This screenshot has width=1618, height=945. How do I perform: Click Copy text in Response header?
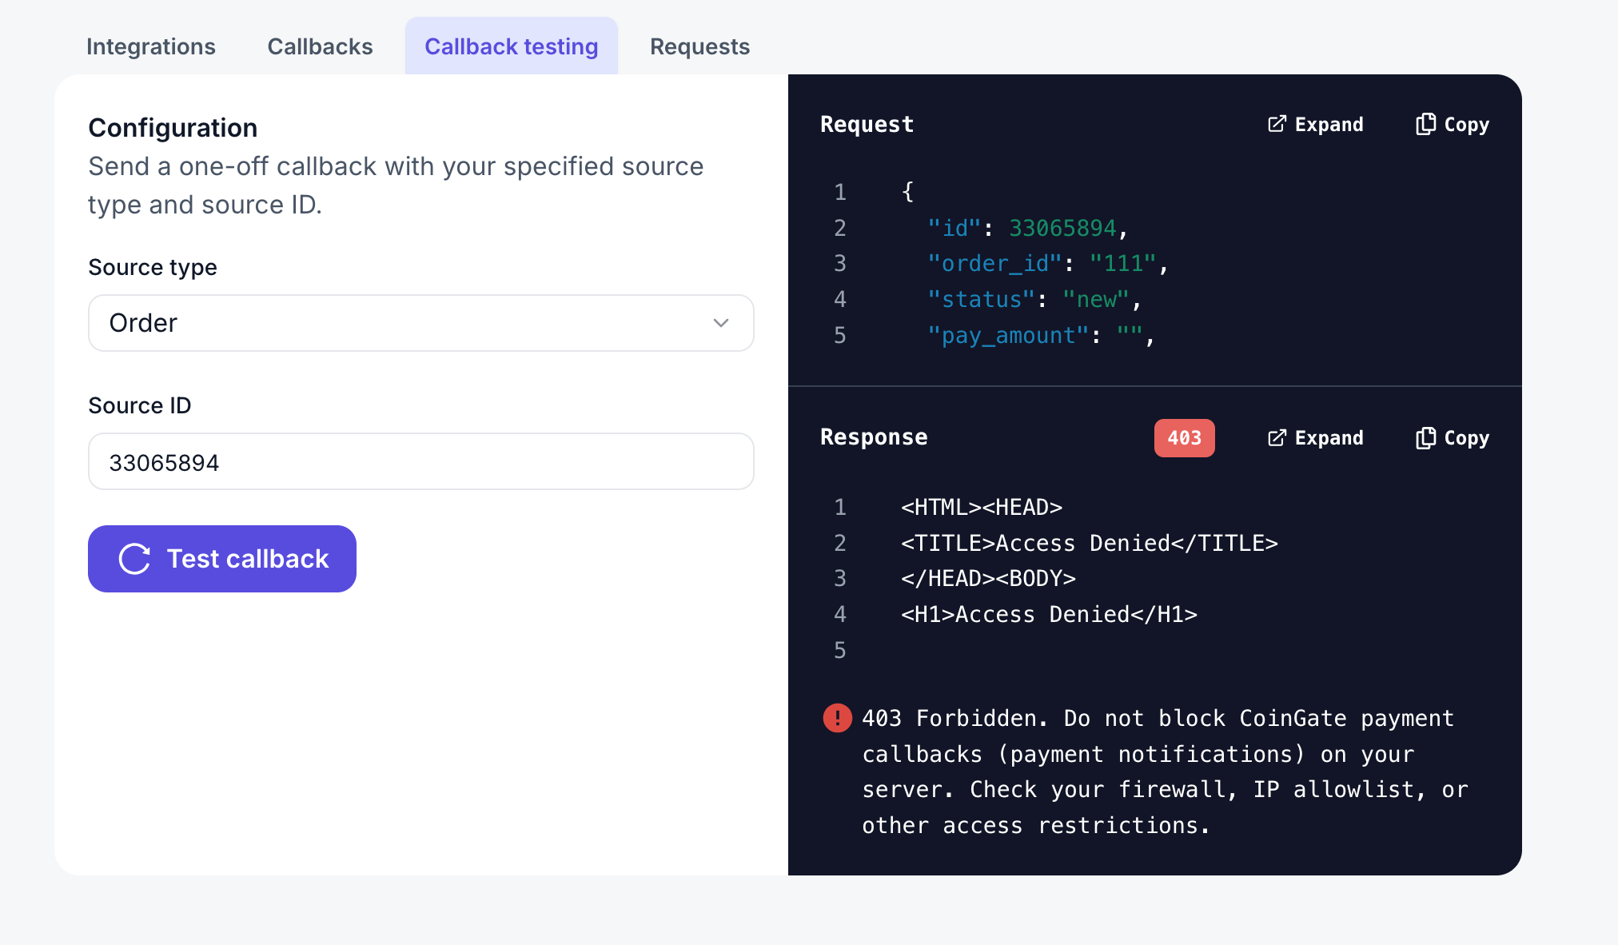click(x=1466, y=437)
